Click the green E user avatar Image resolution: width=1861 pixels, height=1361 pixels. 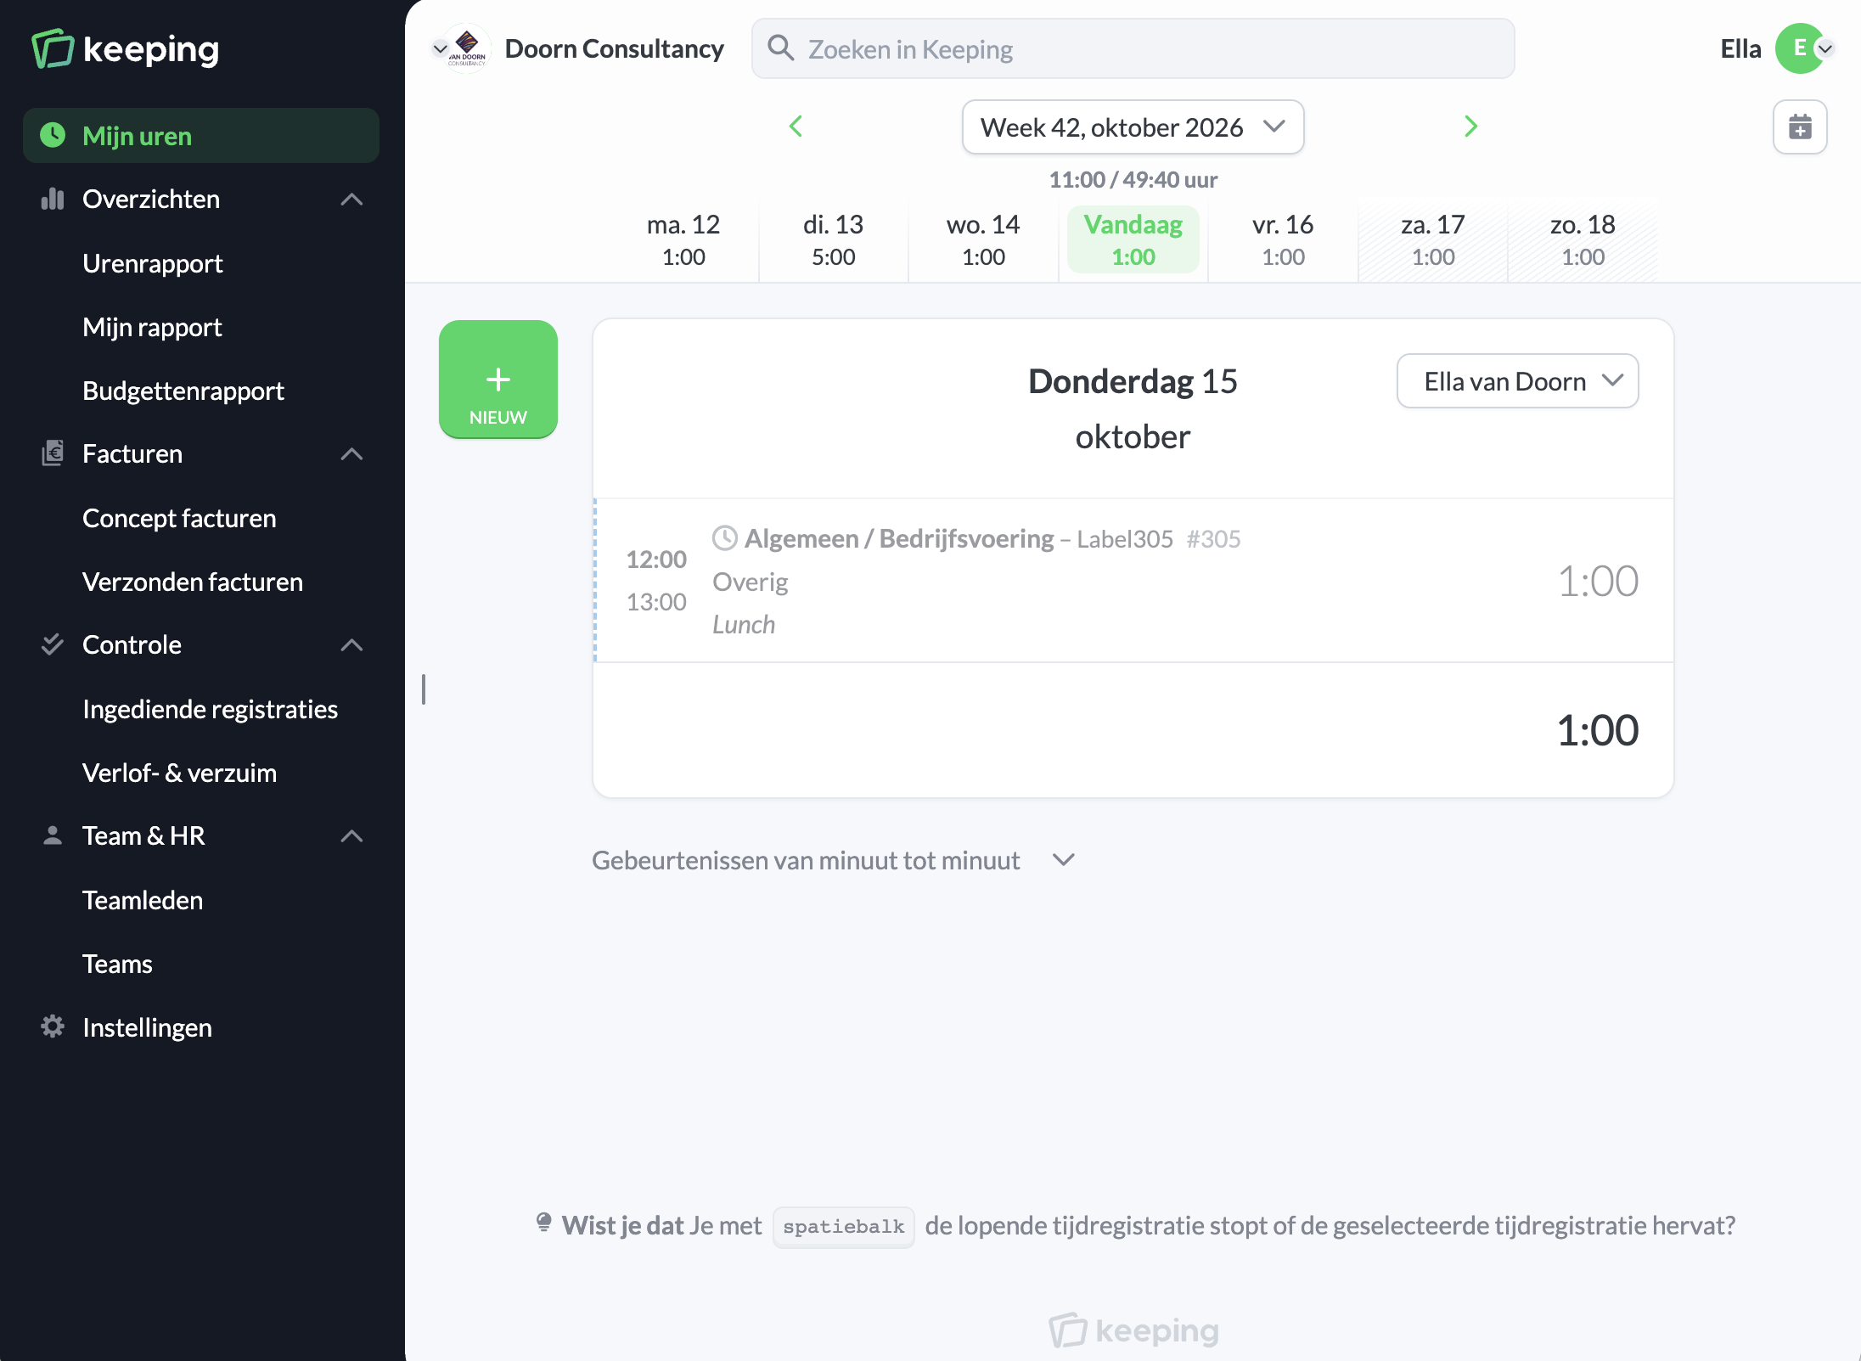pyautogui.click(x=1800, y=48)
